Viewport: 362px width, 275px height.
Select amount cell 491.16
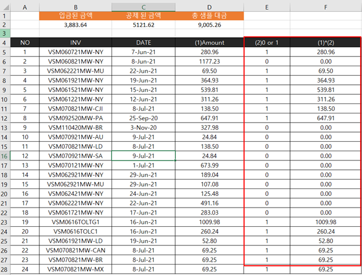(209, 203)
